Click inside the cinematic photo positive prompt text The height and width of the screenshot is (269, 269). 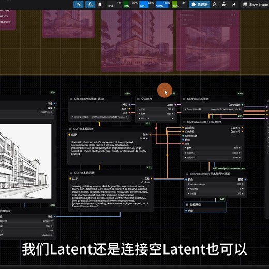coord(109,148)
